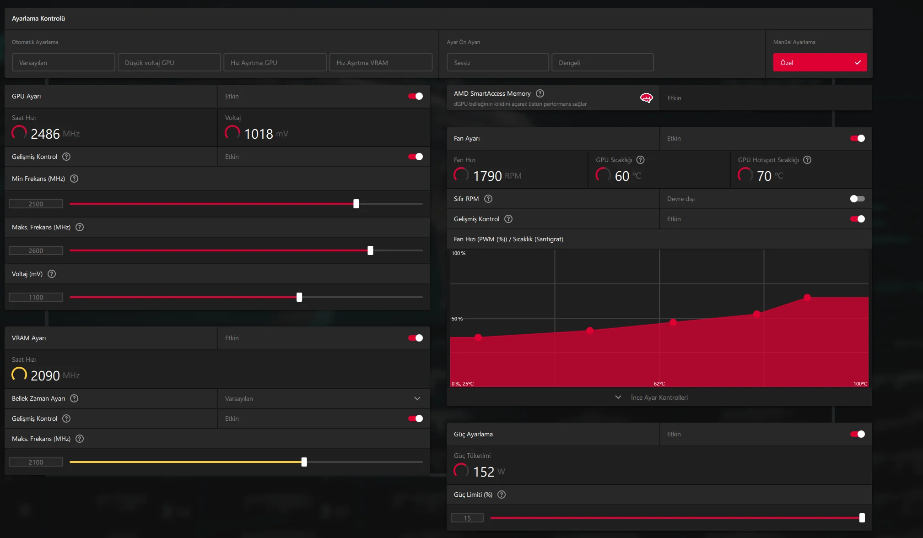The height and width of the screenshot is (538, 923).
Task: Disable the VRAM Ayarı toggle
Action: (x=416, y=338)
